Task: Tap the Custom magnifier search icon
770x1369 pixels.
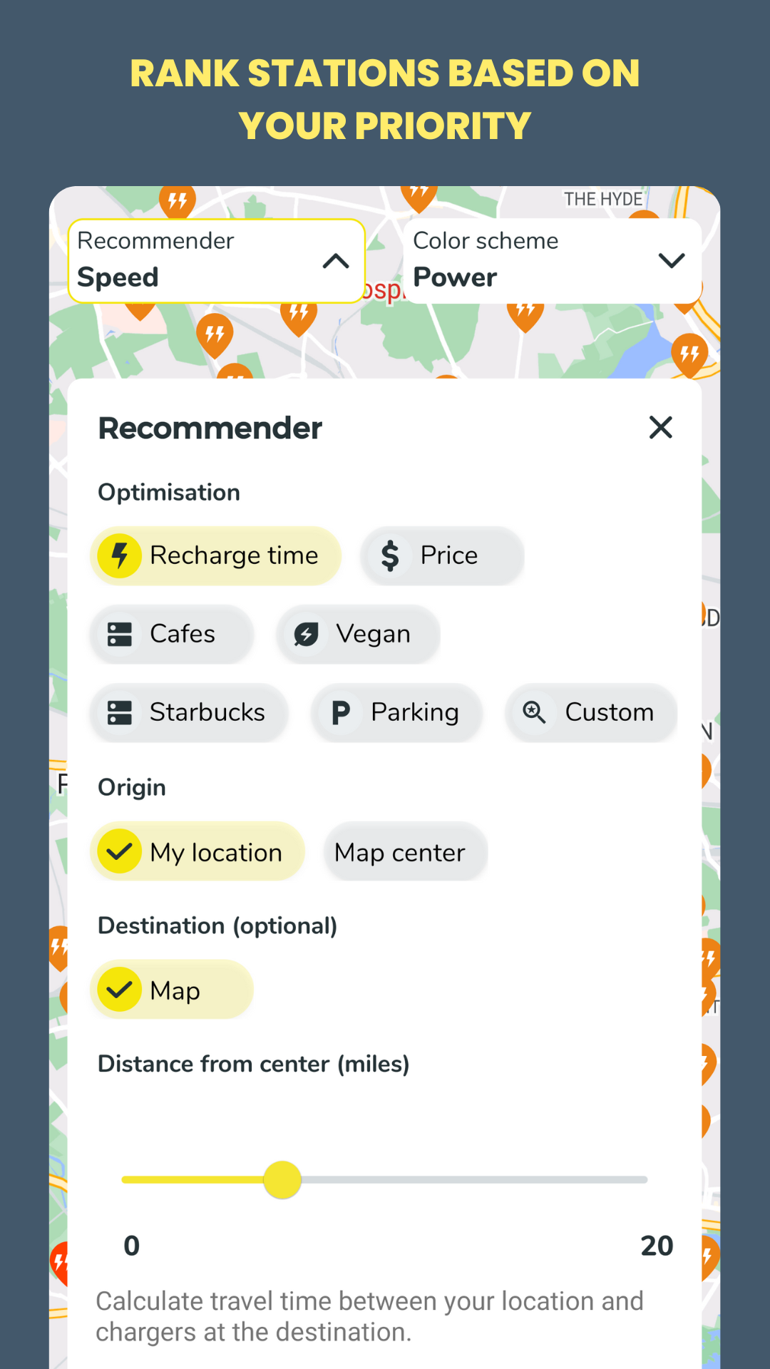Action: coord(534,712)
